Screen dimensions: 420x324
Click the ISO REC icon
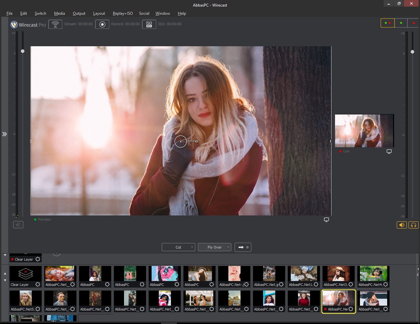tap(149, 24)
